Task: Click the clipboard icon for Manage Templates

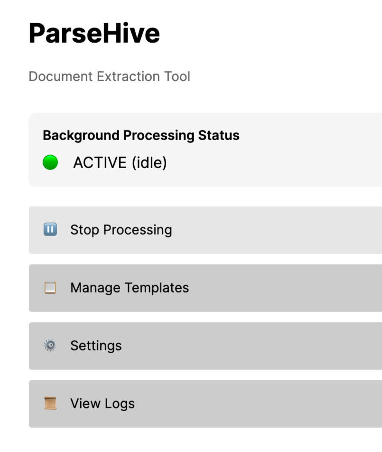Action: (50, 288)
